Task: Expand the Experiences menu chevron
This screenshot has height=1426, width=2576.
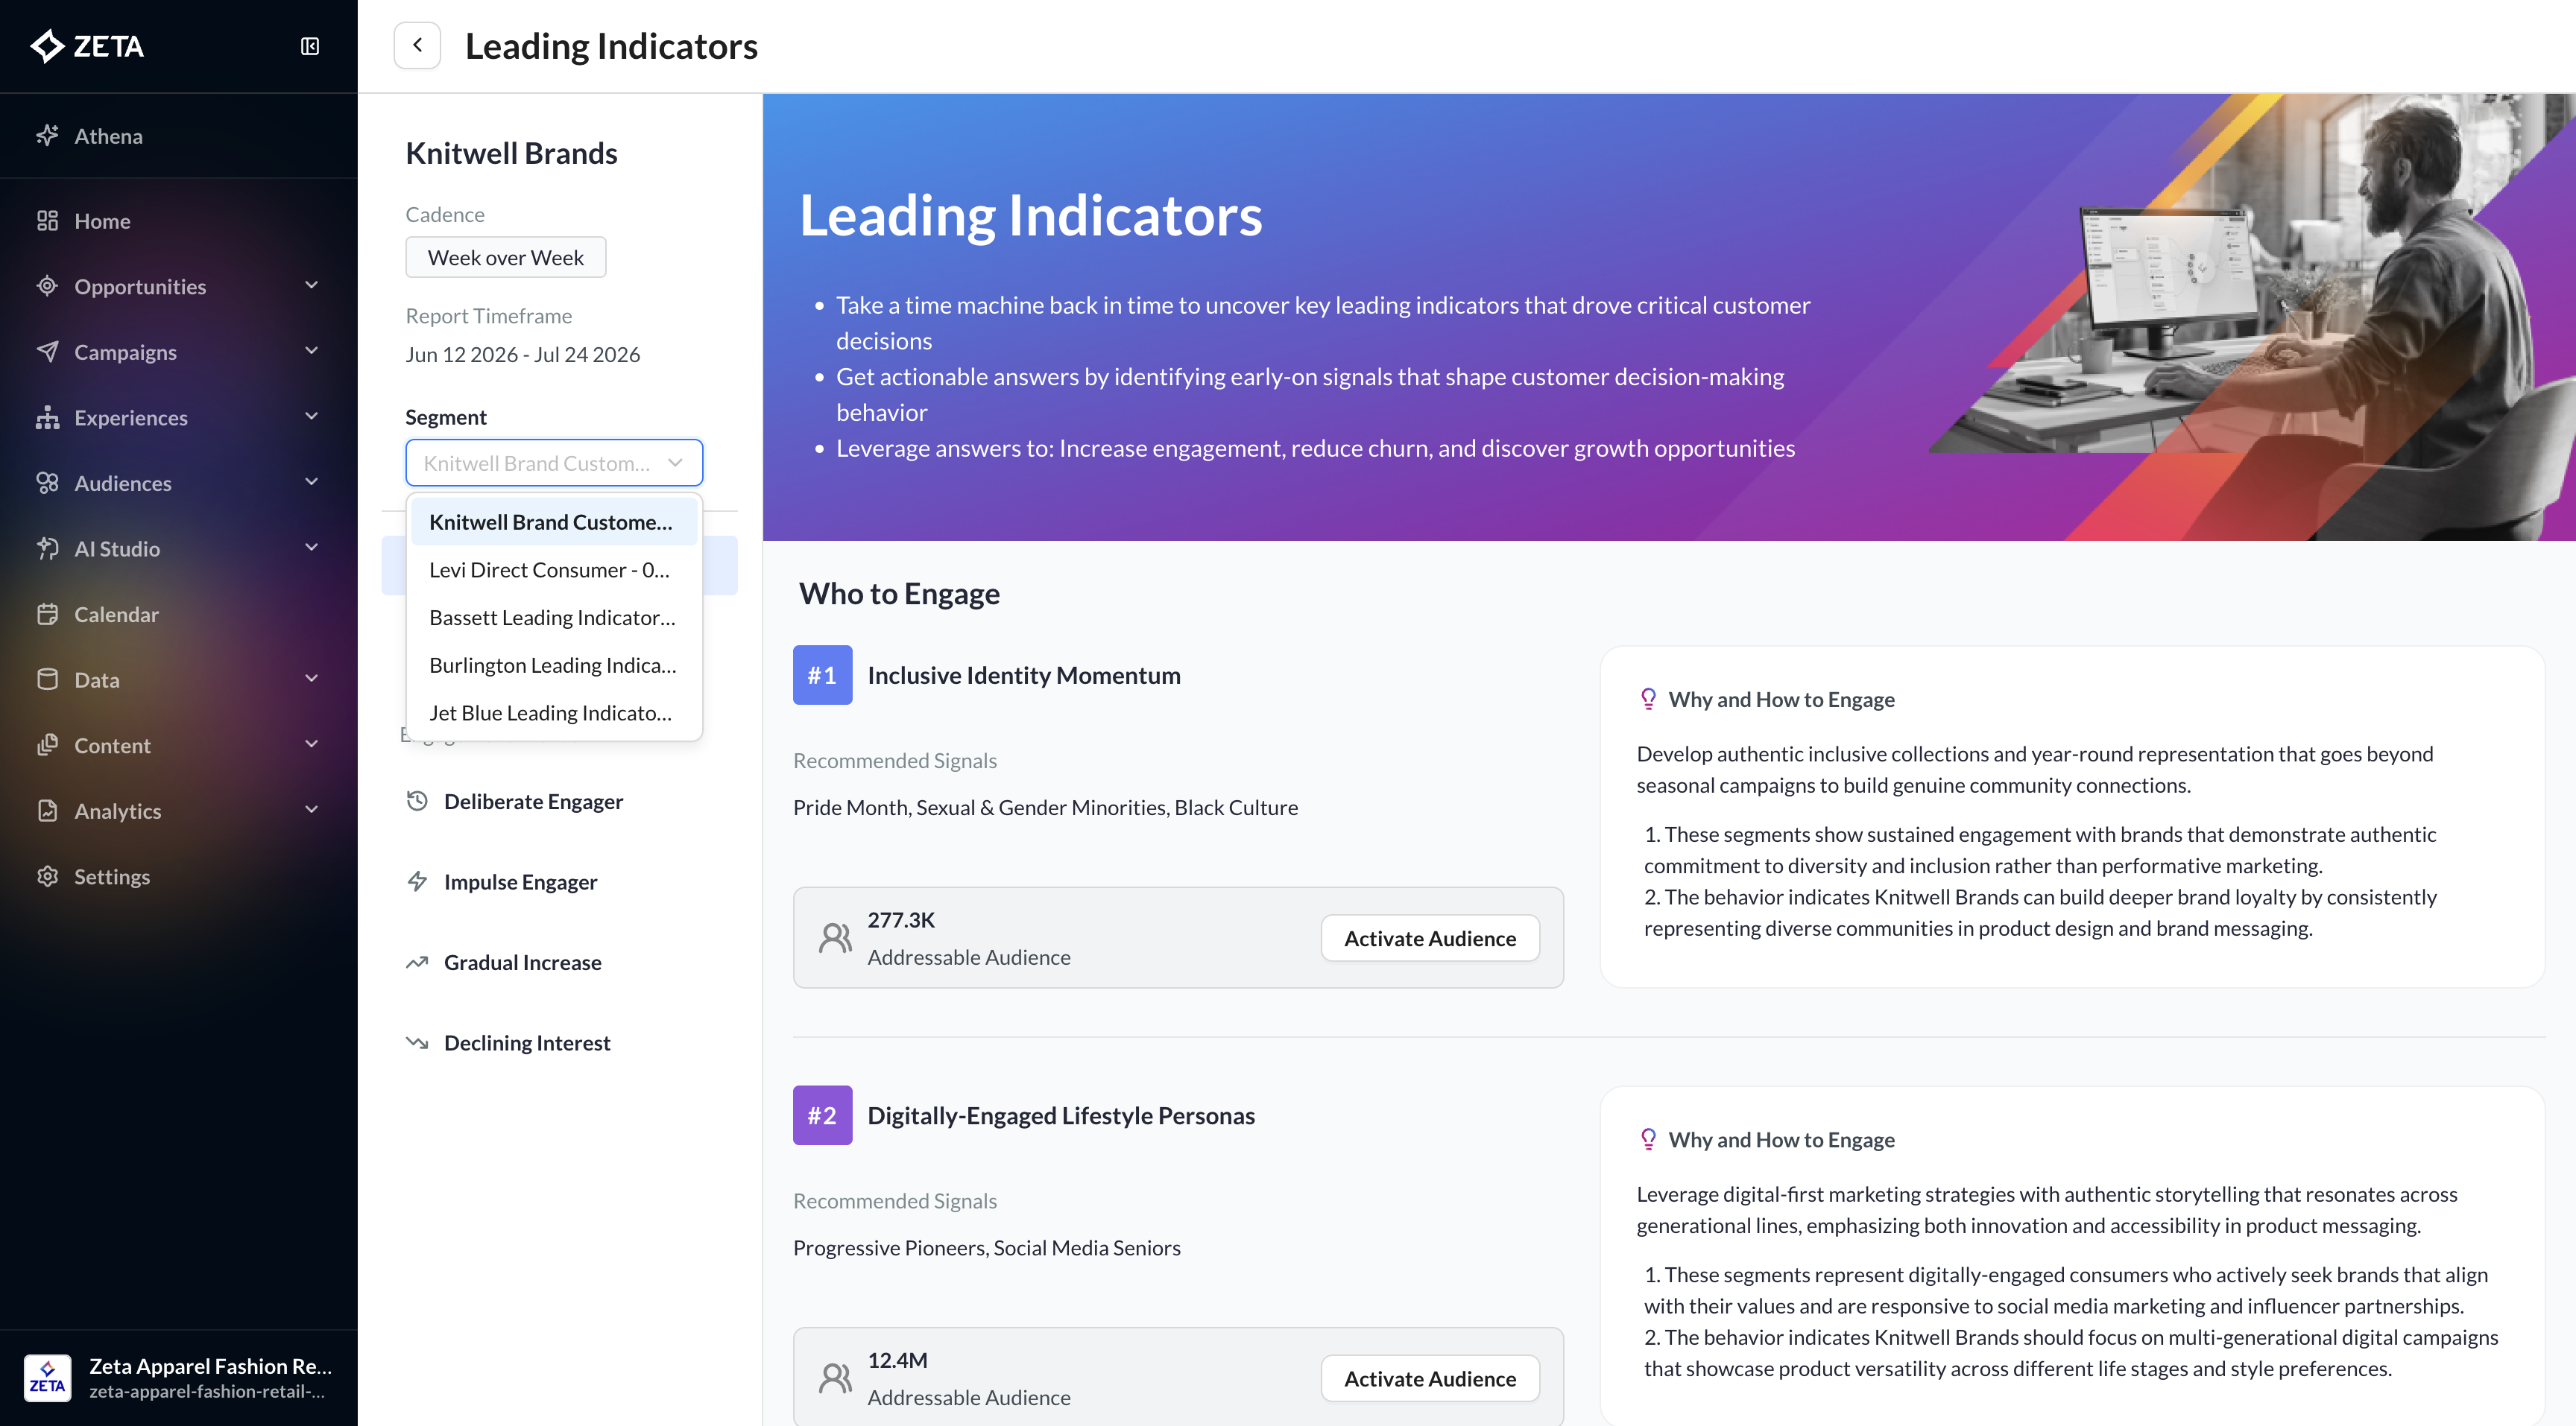Action: [311, 416]
